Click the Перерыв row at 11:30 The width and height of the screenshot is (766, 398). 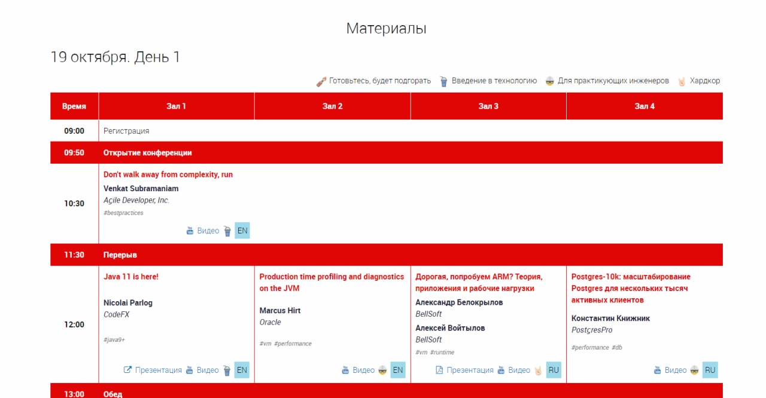pyautogui.click(x=387, y=255)
